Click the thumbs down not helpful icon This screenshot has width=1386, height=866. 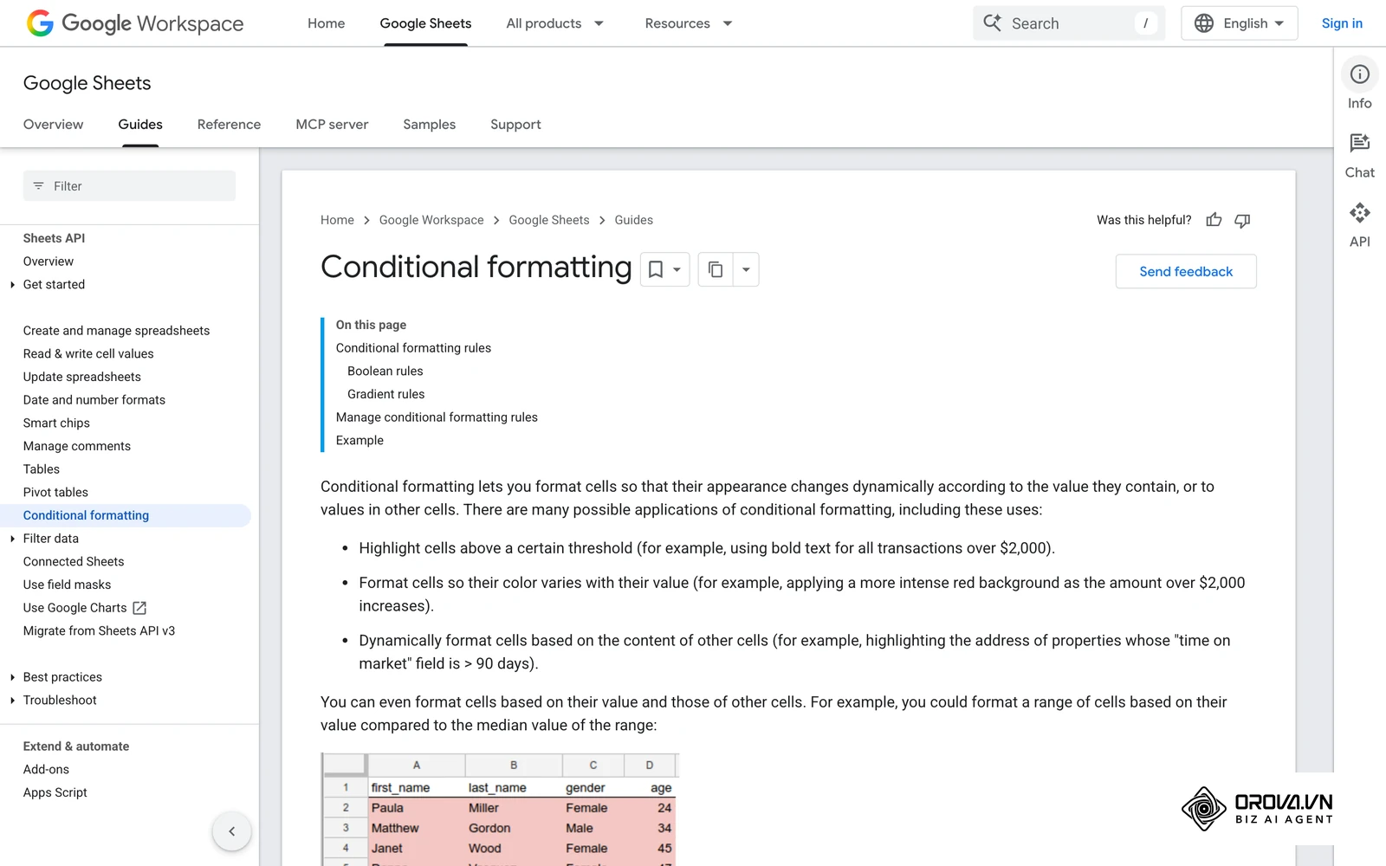[1242, 220]
